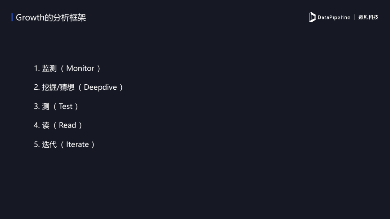
Task: Click the list number 2.
Action: [36, 88]
